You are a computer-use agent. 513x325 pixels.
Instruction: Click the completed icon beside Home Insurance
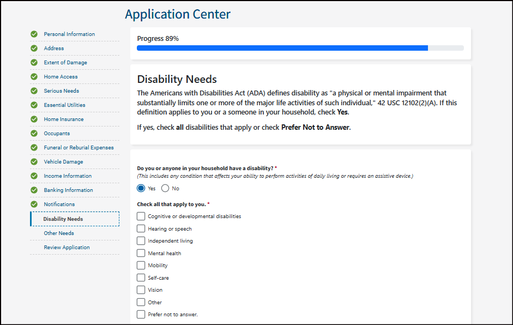pyautogui.click(x=34, y=119)
